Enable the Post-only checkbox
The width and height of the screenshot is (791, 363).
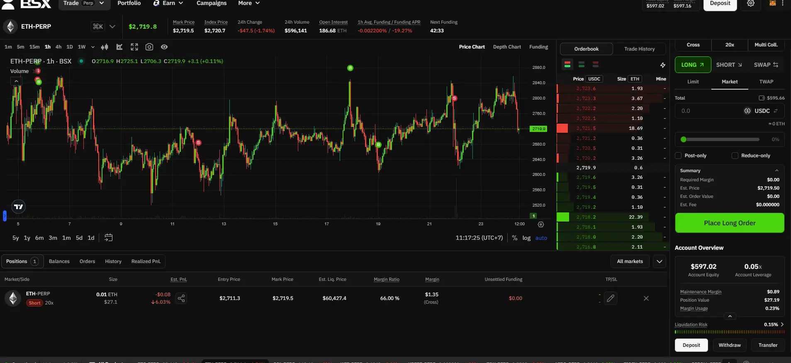(679, 156)
